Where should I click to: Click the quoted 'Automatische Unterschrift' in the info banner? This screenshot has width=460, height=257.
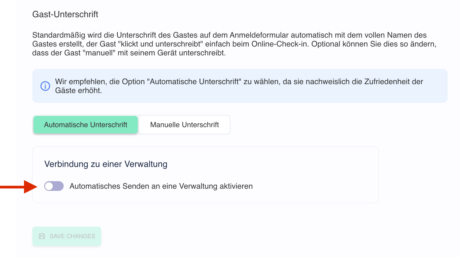coord(194,82)
